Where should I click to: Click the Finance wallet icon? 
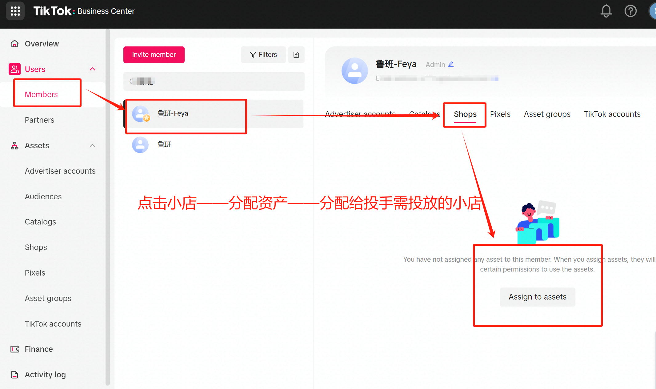pos(14,349)
